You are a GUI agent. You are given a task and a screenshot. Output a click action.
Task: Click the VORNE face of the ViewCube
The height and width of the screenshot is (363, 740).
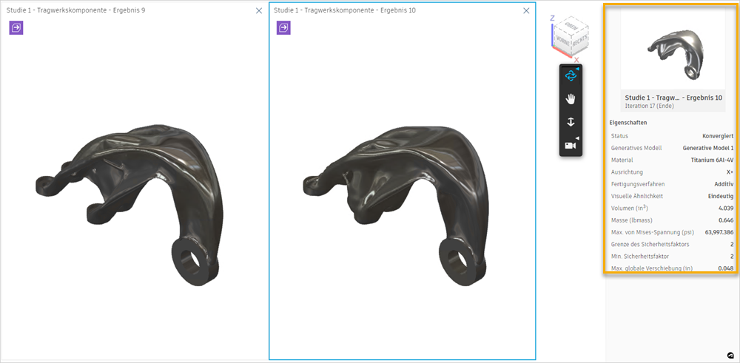point(563,42)
